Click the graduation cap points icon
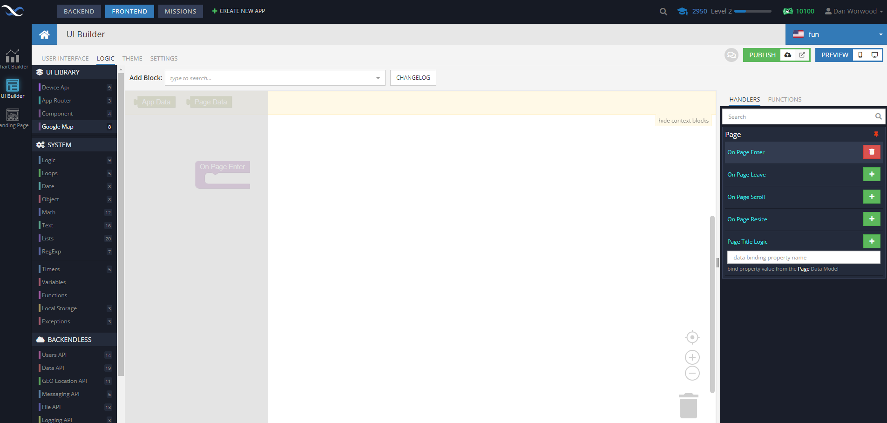The height and width of the screenshot is (423, 887). click(x=683, y=11)
